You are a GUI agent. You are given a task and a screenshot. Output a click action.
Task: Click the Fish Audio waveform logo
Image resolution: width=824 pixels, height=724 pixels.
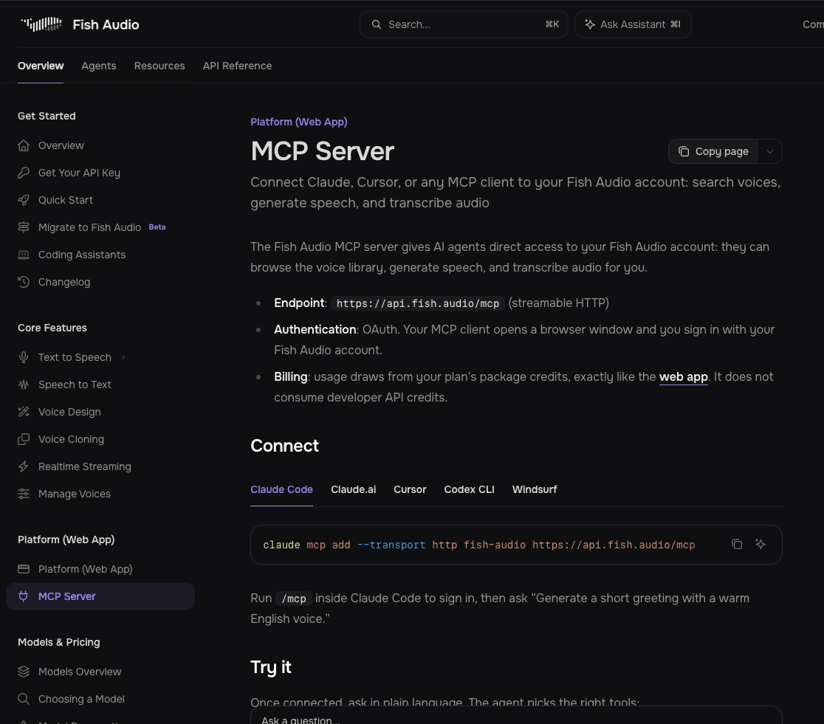[41, 24]
